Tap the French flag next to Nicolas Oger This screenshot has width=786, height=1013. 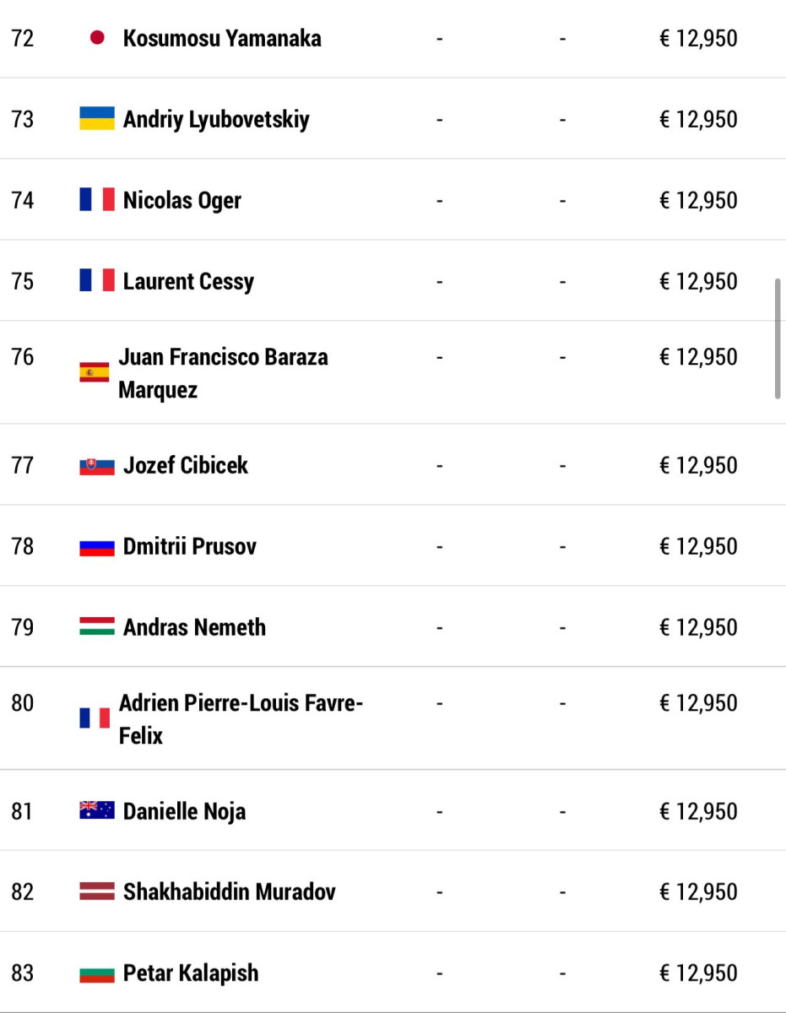[x=97, y=200]
